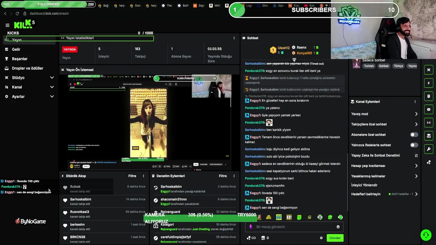
Task: Click İzleyici Yönlendir option
Action: (364, 185)
